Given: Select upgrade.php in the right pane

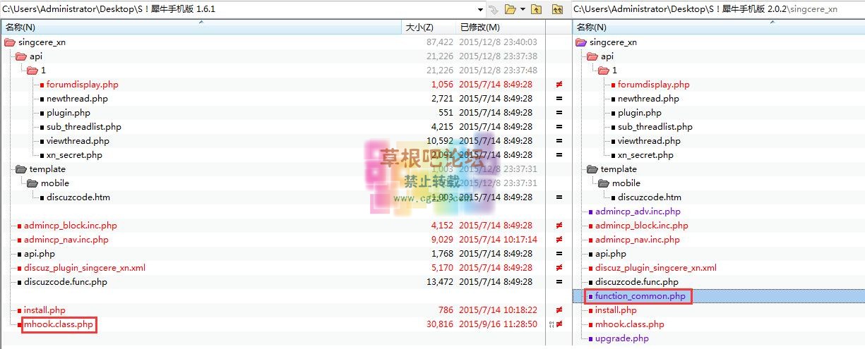Looking at the screenshot, I should click(621, 338).
